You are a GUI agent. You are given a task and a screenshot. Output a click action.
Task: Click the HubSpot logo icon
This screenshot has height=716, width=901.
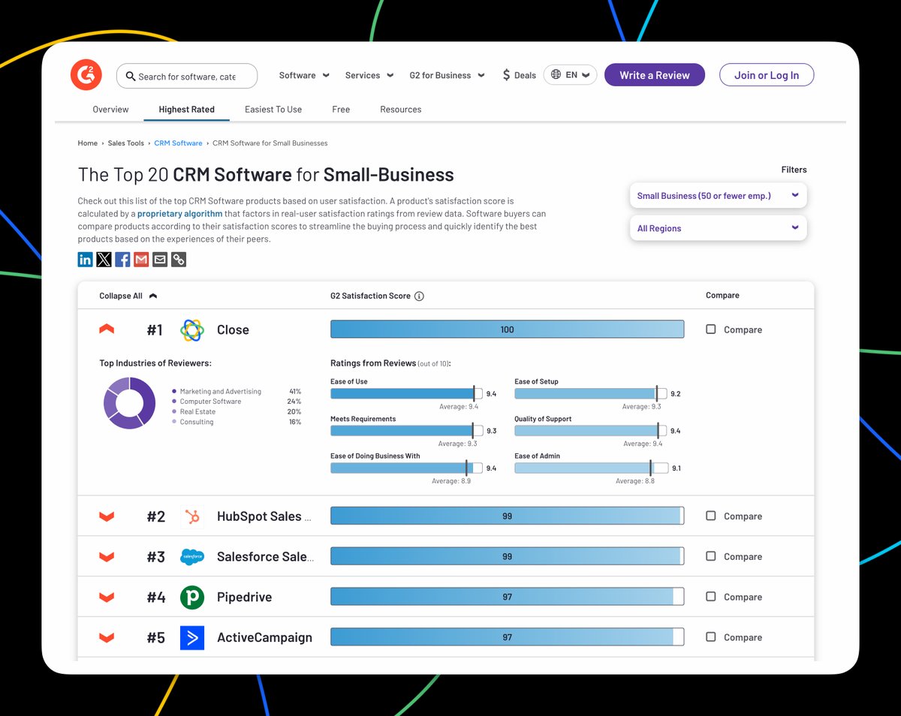pyautogui.click(x=192, y=516)
